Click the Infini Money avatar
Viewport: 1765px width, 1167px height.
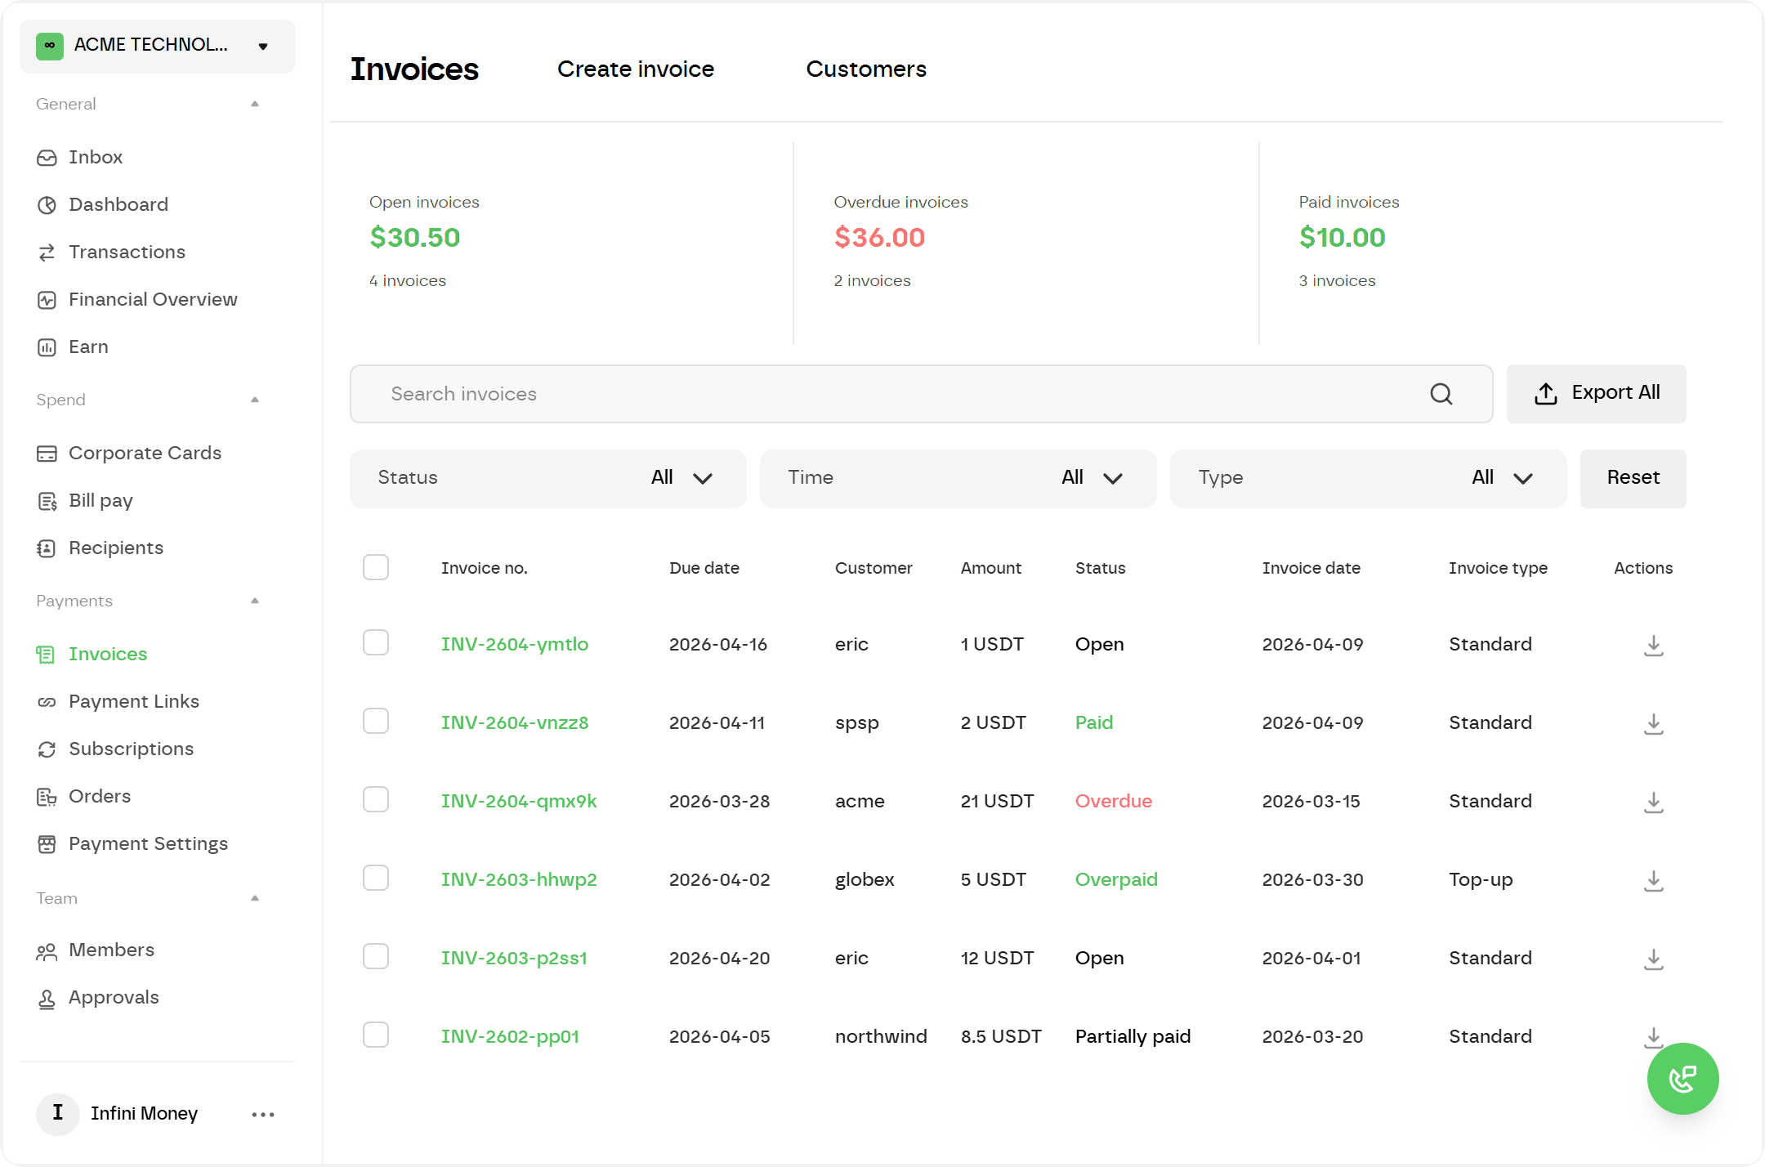click(57, 1114)
